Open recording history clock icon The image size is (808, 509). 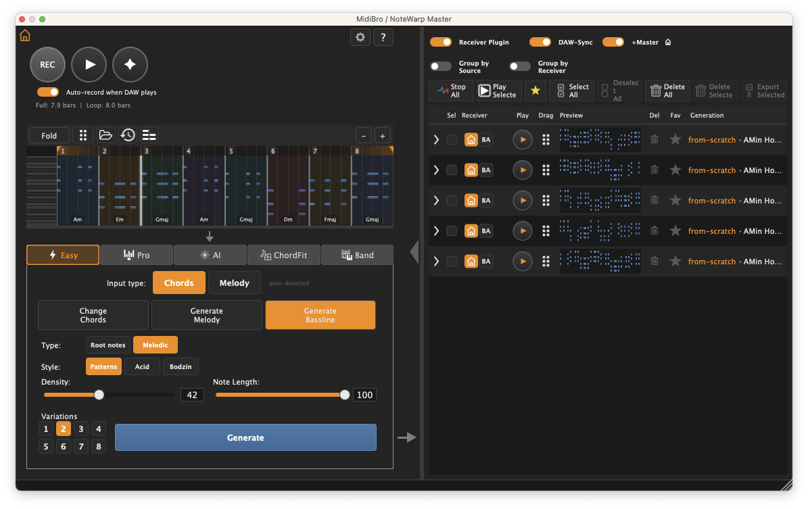tap(128, 135)
